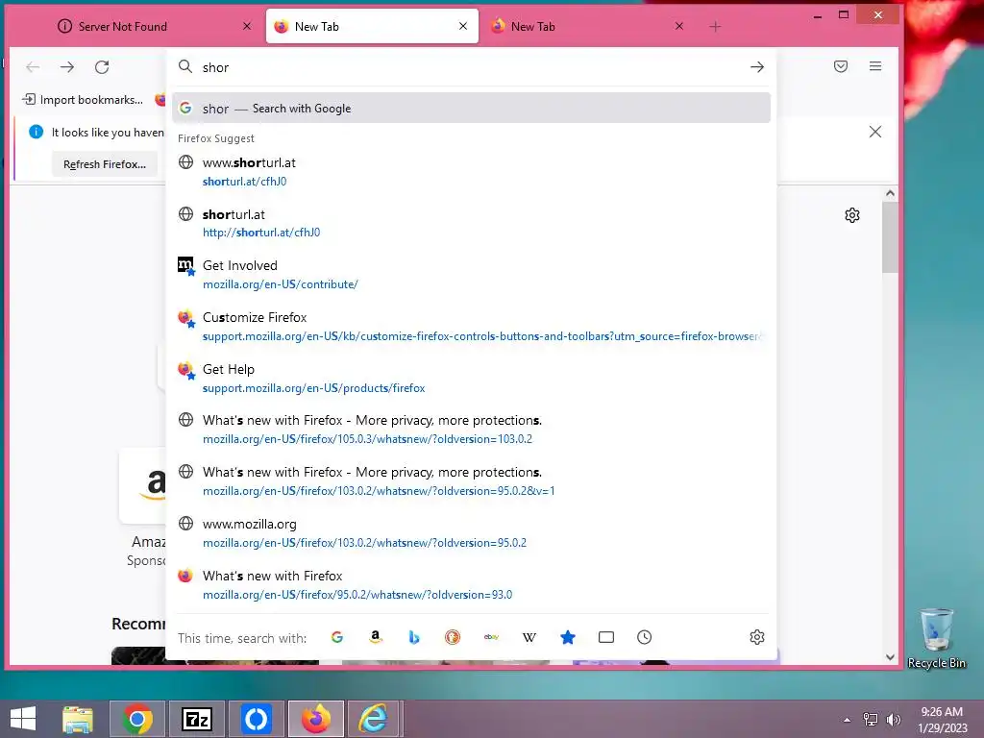984x738 pixels.
Task: Click the address bar search field
Action: 471,67
